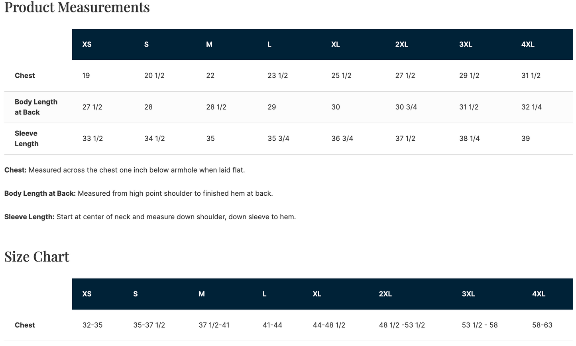Viewport: 576px width, 346px height.
Task: Click sleeve length value 36 3/4 for XL
Action: point(342,138)
